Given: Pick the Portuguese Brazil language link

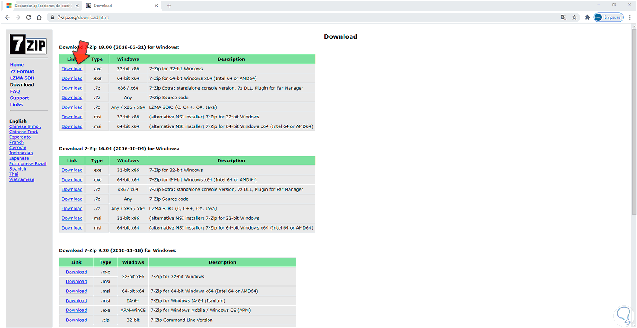Looking at the screenshot, I should point(28,163).
